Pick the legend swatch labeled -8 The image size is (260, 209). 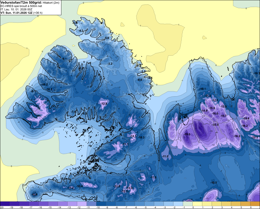[x=120, y=204]
